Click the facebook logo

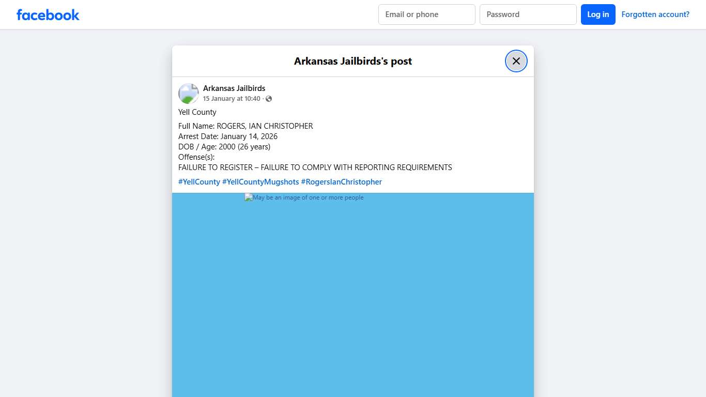(48, 14)
